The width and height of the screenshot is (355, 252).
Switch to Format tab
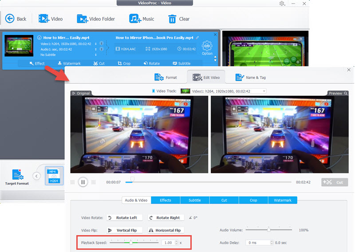point(166,78)
